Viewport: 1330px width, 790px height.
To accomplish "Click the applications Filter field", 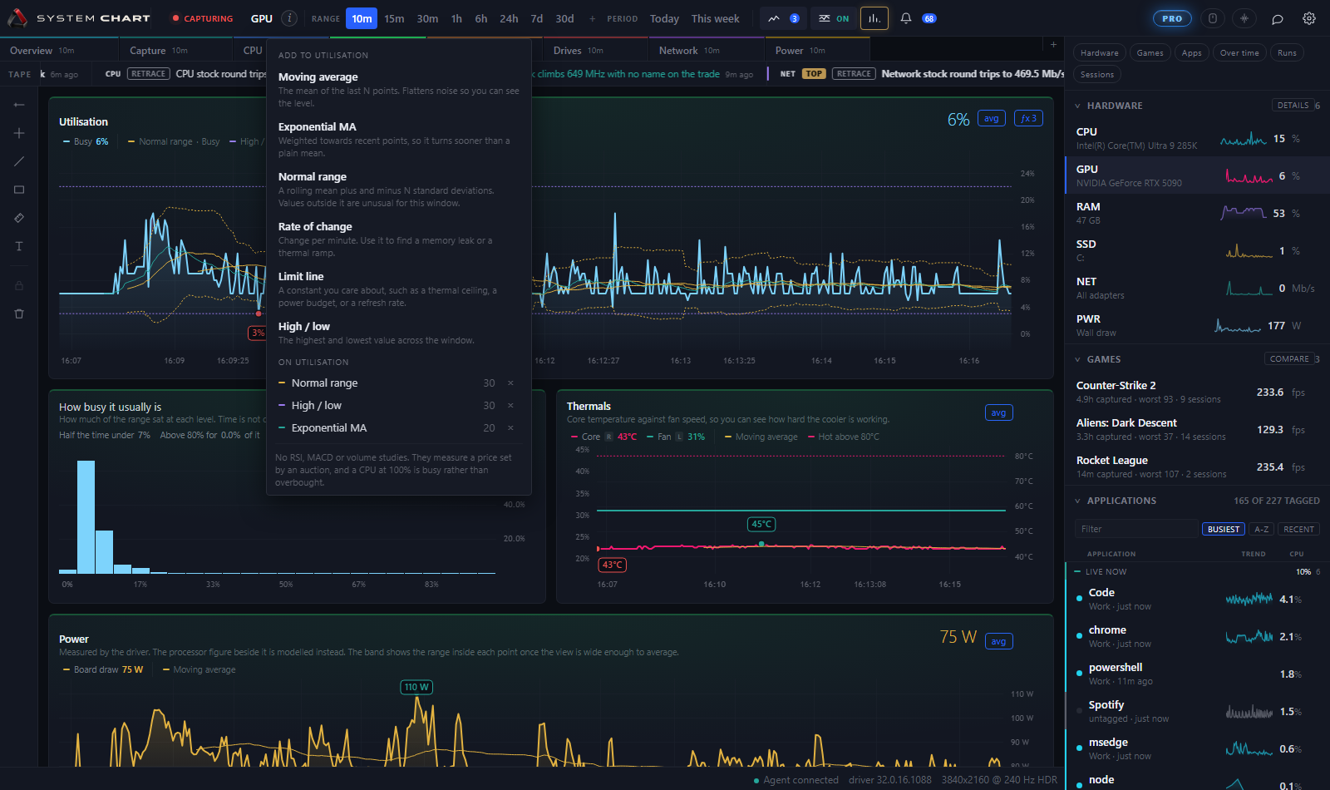I will 1135,529.
